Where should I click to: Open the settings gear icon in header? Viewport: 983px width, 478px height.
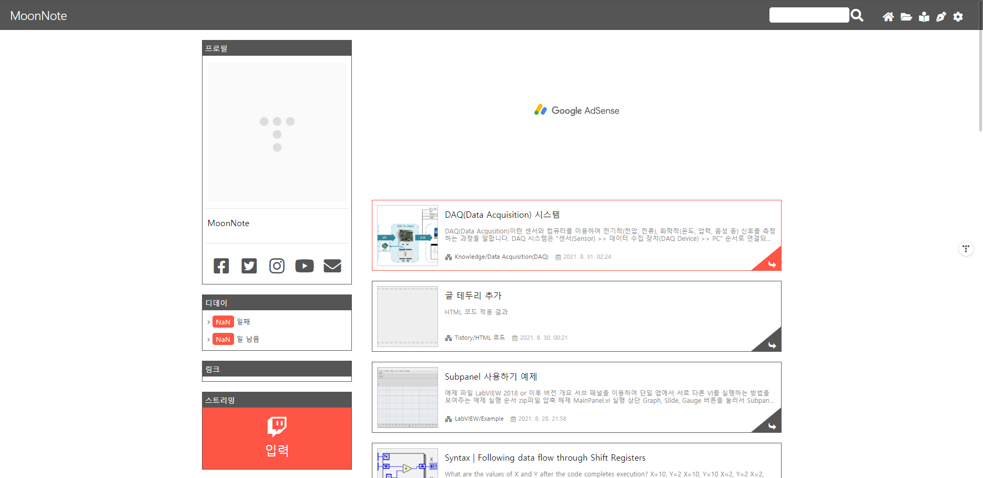coord(958,17)
